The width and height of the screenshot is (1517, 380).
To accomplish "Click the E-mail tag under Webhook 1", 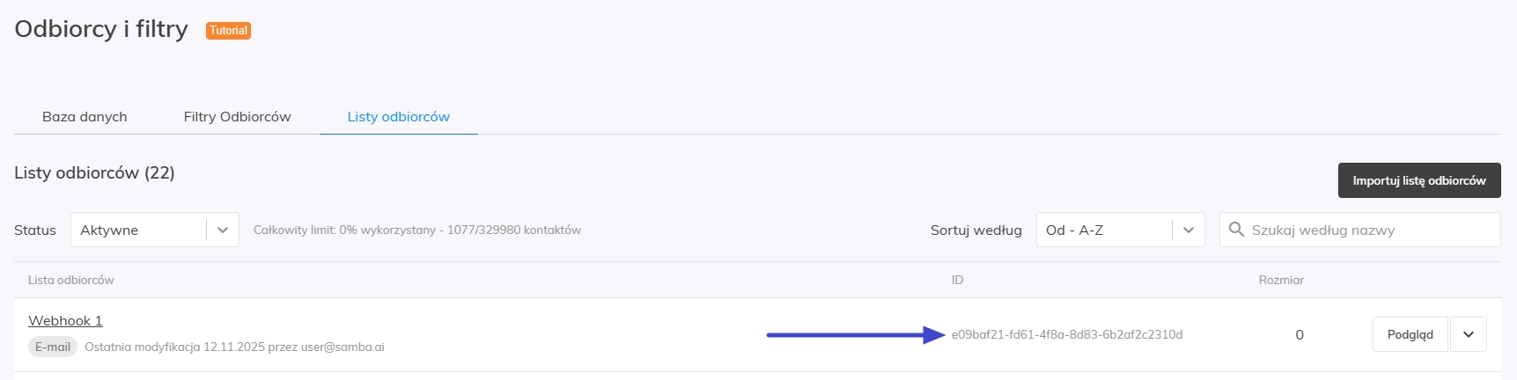I will click(53, 347).
